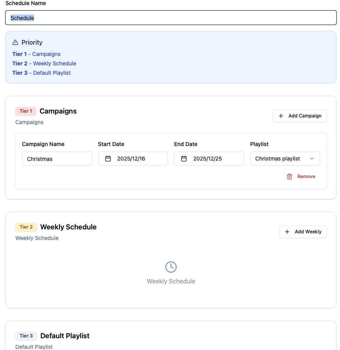Add a weekly schedule entry
The height and width of the screenshot is (350, 340).
pos(303,232)
